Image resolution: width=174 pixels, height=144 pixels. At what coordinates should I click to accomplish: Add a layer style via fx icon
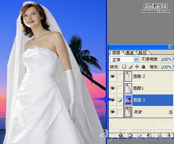tap(121, 135)
